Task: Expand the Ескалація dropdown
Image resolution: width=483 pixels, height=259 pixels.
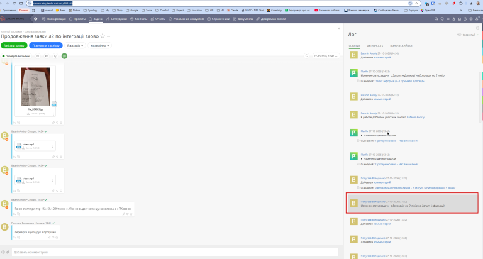Action: (x=75, y=46)
